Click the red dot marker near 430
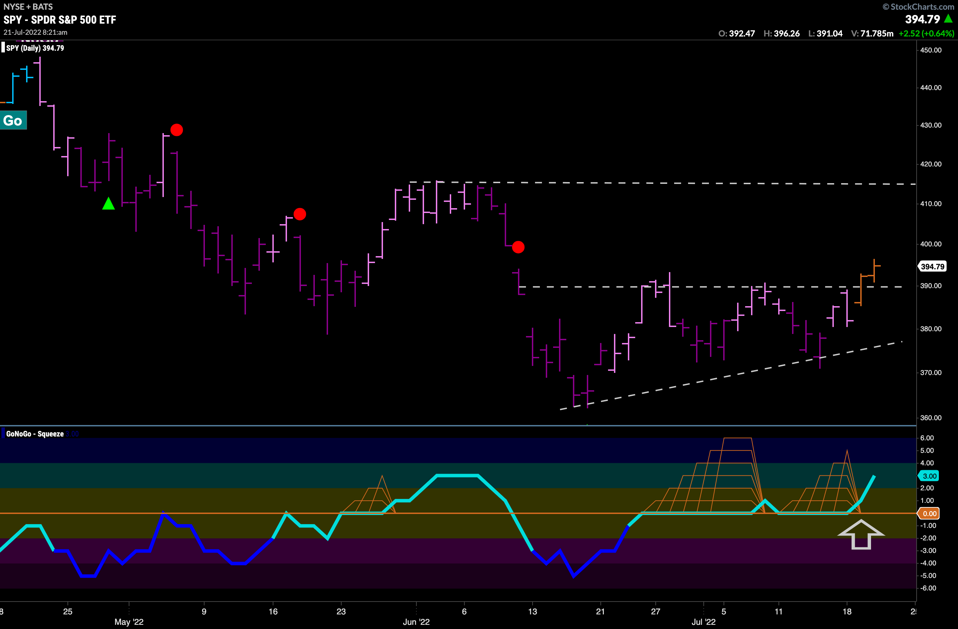The width and height of the screenshot is (958, 629). (x=177, y=130)
